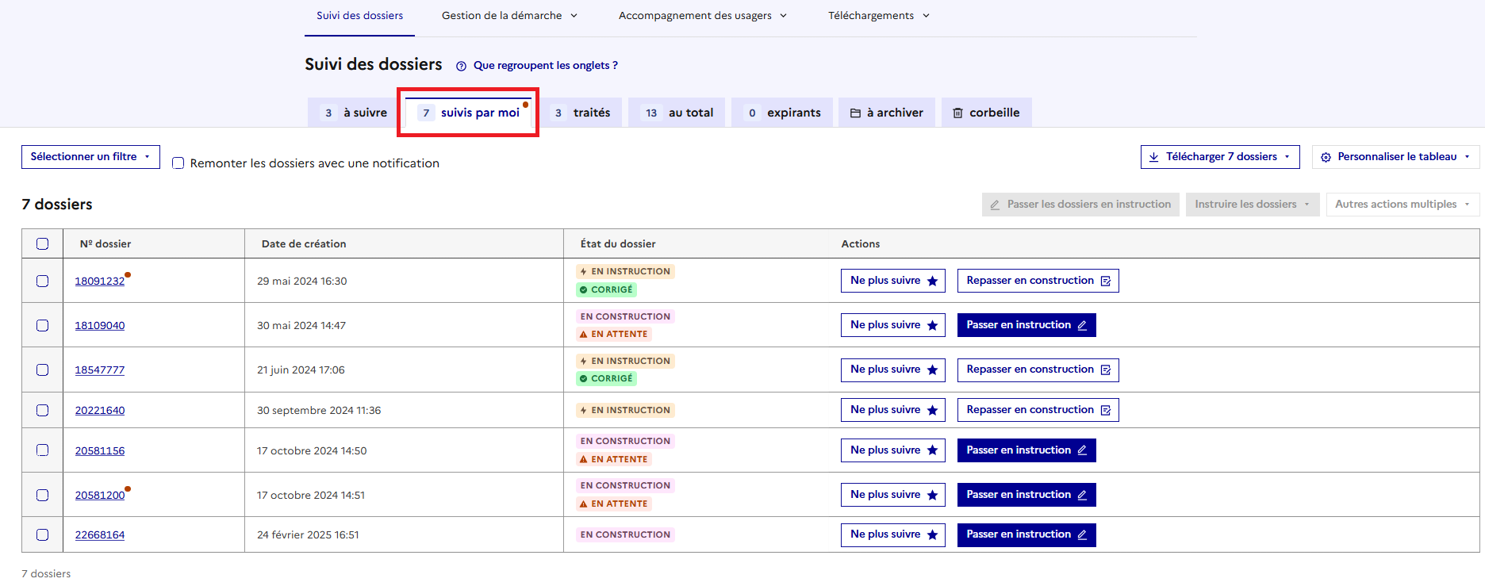Open the Sélectionner un filtre dropdown
This screenshot has width=1485, height=586.
(90, 157)
